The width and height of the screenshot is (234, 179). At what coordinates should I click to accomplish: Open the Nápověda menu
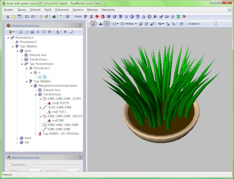[108, 10]
